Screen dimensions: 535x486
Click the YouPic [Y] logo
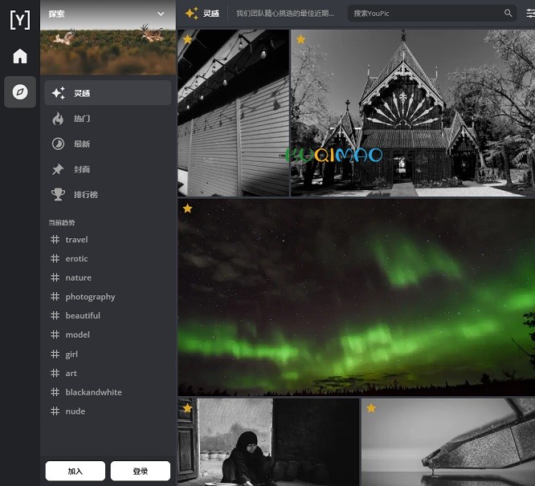[x=20, y=20]
